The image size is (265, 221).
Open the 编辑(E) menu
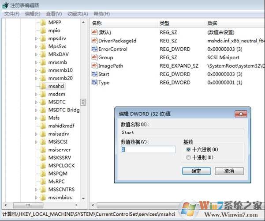[x=33, y=14]
